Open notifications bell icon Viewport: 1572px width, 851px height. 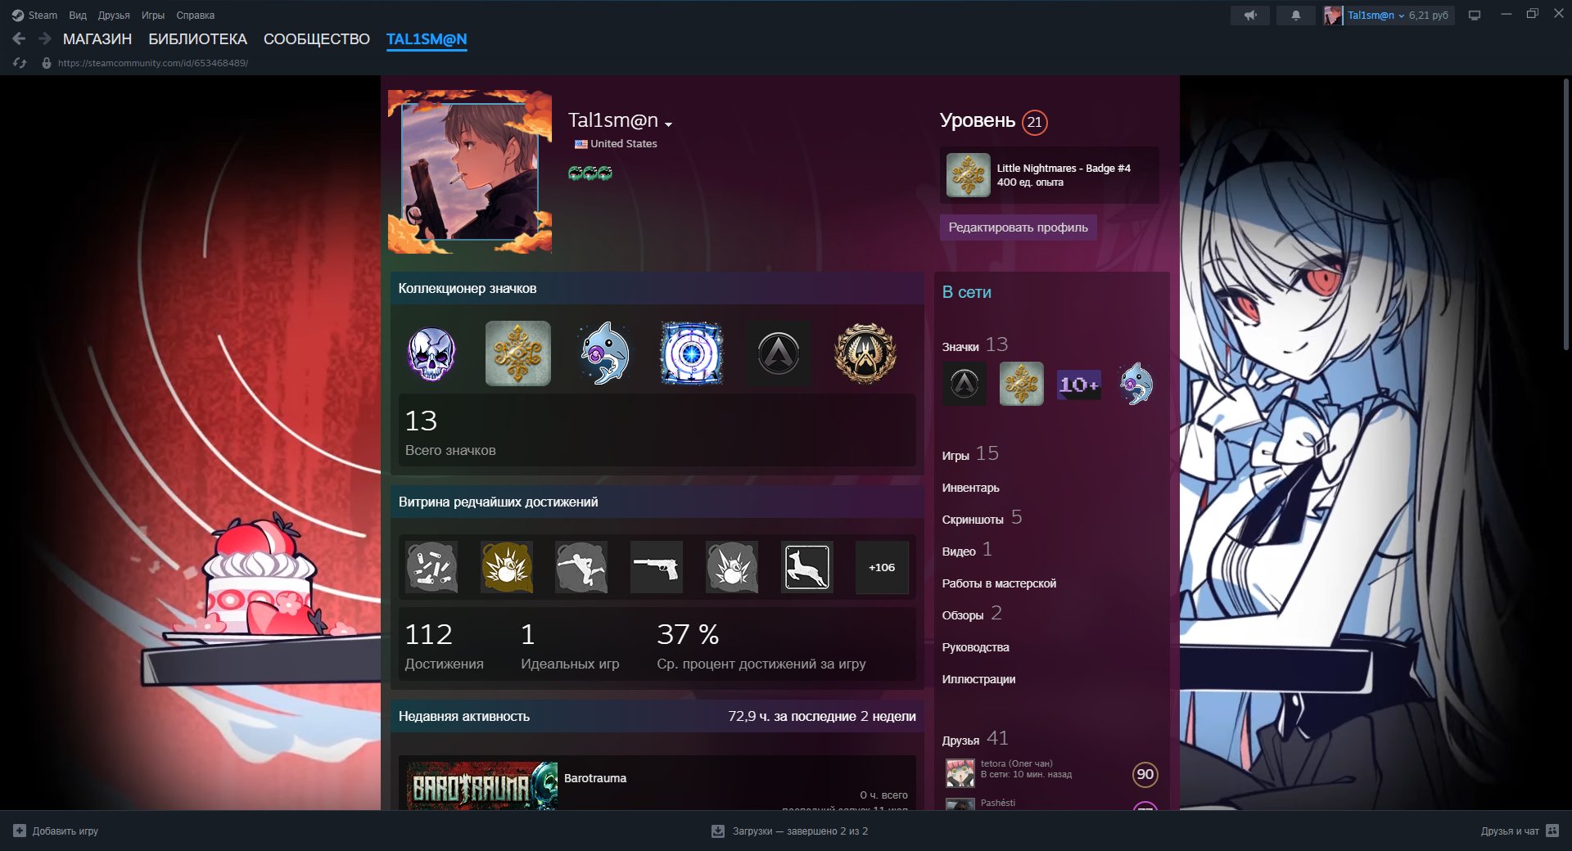[1295, 16]
